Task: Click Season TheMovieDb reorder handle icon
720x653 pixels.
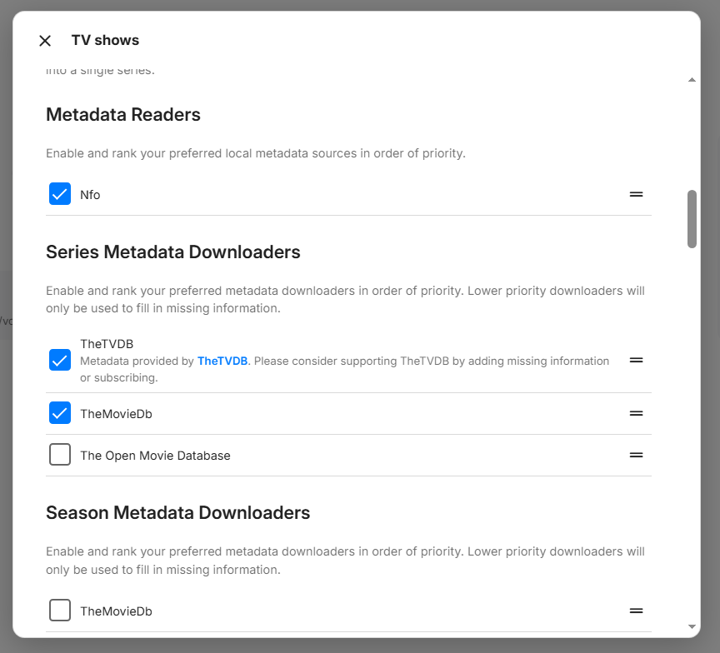Action: 636,611
